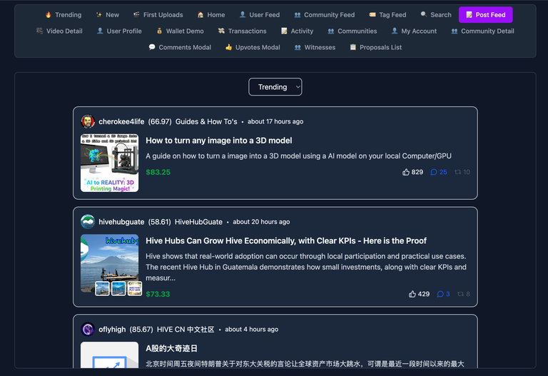The width and height of the screenshot is (548, 376).
Task: Open the 'A股的大奇迹日' post title
Action: pos(171,348)
